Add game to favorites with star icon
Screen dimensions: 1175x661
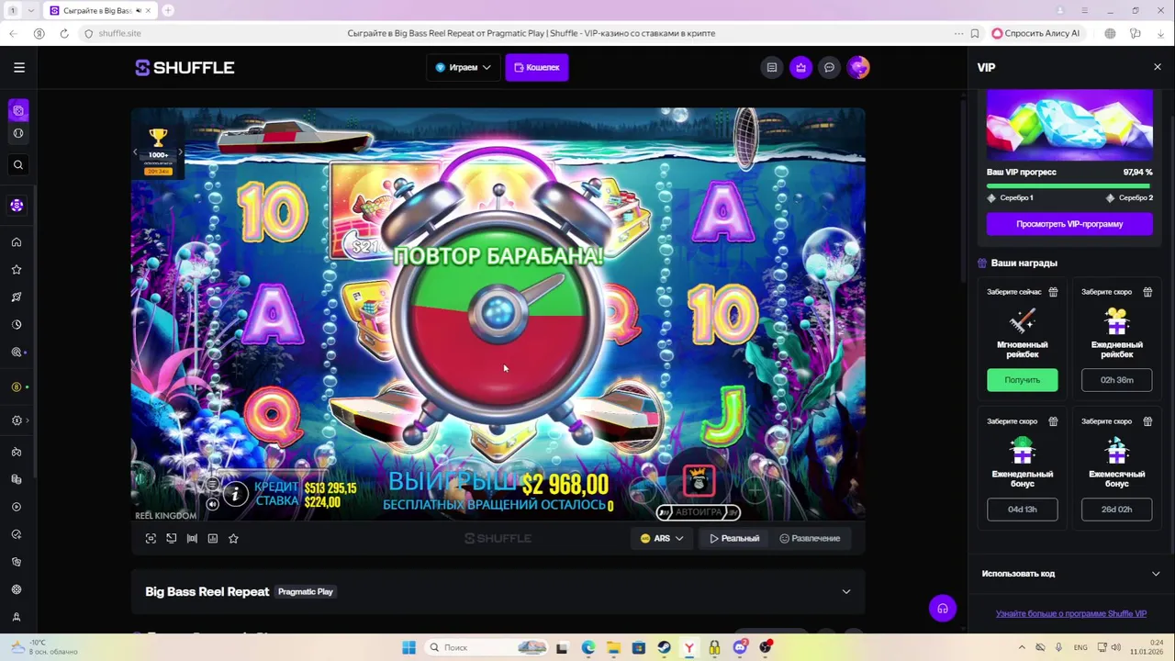[233, 539]
